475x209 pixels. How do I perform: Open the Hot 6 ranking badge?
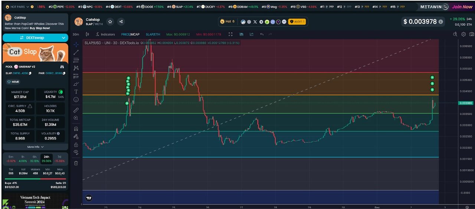point(227,22)
